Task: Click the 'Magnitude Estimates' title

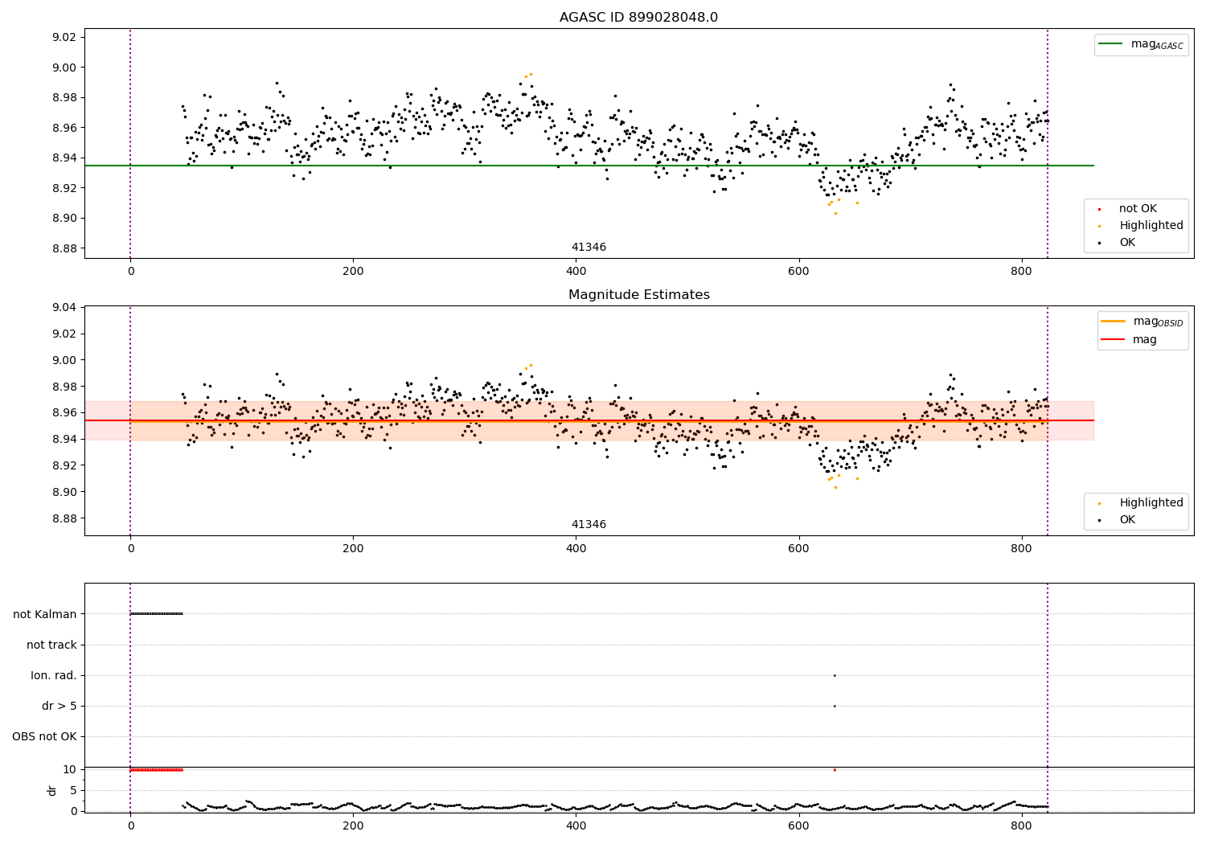Action: point(638,295)
